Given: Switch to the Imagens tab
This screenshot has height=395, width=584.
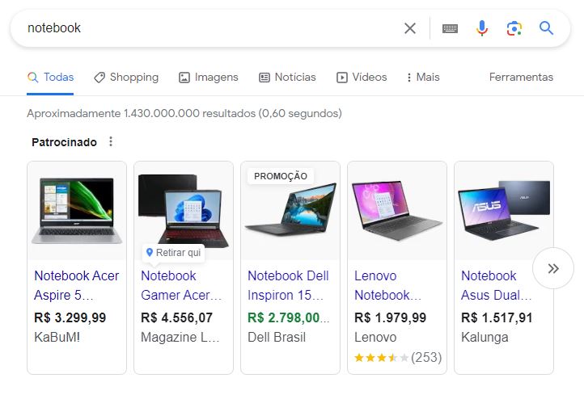Looking at the screenshot, I should coord(208,77).
